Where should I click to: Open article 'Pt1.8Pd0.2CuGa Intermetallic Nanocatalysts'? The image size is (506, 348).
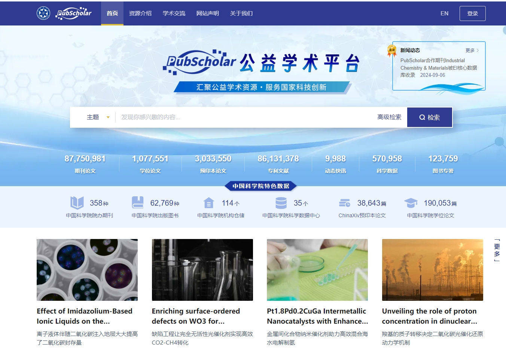317,316
